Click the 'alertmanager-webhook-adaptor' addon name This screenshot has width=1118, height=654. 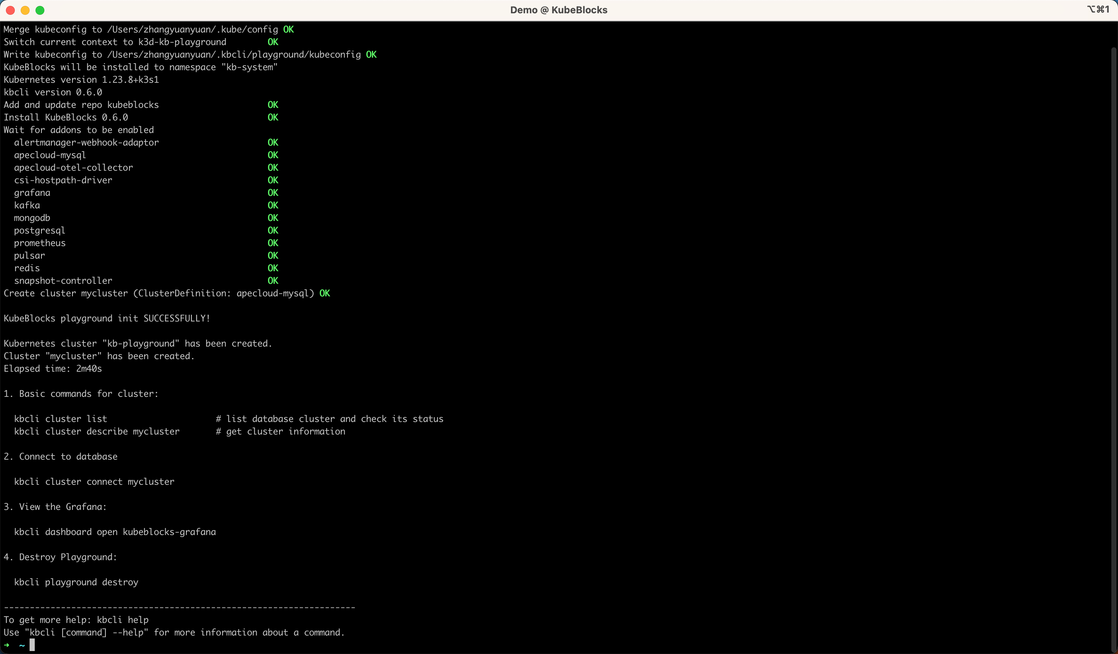(x=87, y=142)
